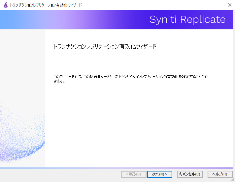Click the disabled < 戻る(B) button
This screenshot has width=235, height=182.
pos(134,174)
